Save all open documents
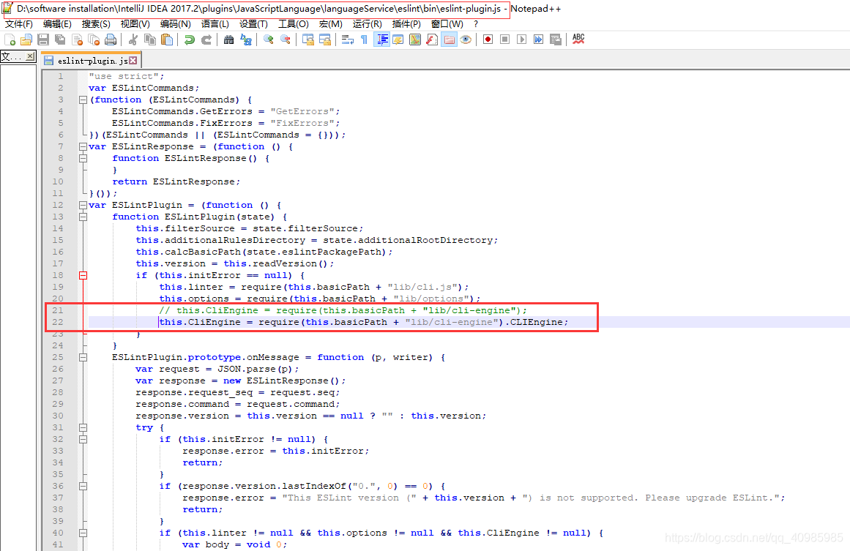Screen dimensions: 850x551 [61, 39]
